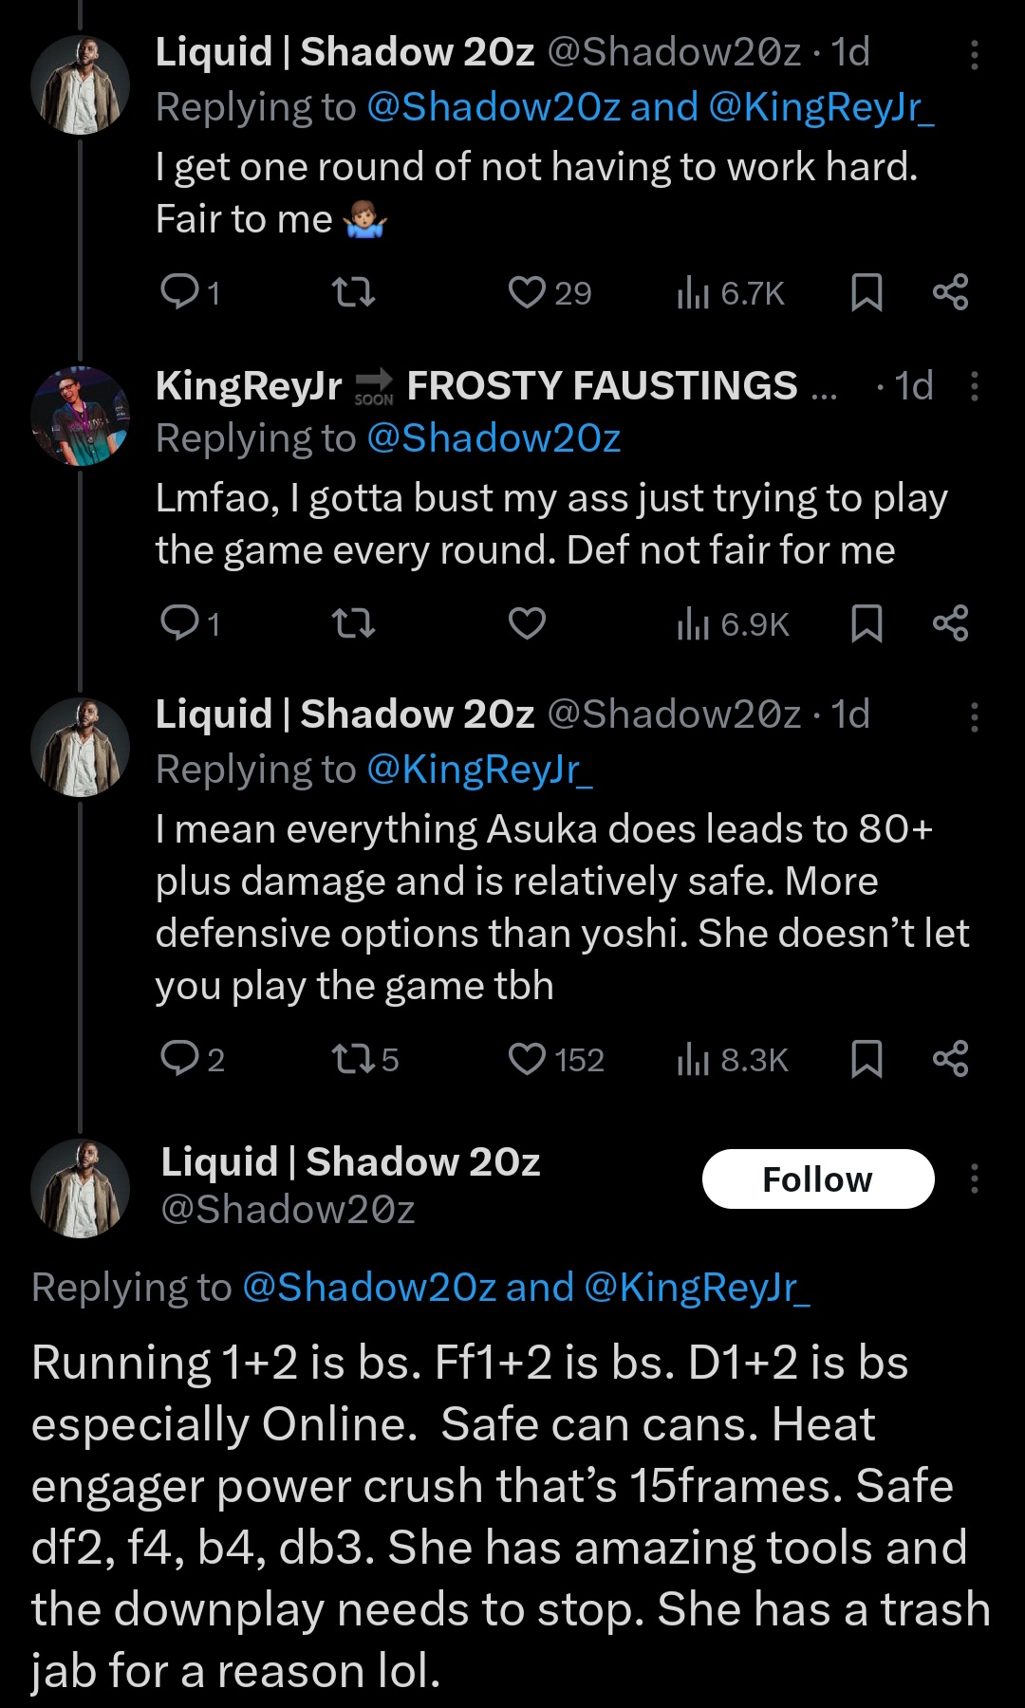Screen dimensions: 1025x1708
Task: Open more options on KingReyJr's tweet
Action: pyautogui.click(x=974, y=386)
